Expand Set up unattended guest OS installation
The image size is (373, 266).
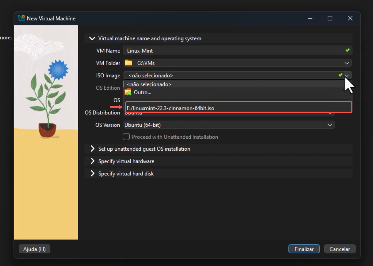[92, 149]
